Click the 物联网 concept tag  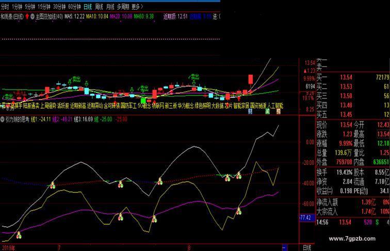point(158,106)
